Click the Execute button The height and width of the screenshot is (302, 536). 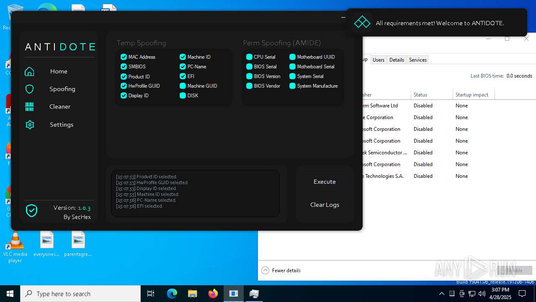(x=325, y=182)
